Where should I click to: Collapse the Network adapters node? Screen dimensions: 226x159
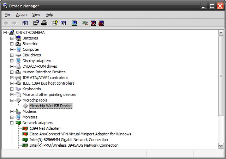coord(12,123)
